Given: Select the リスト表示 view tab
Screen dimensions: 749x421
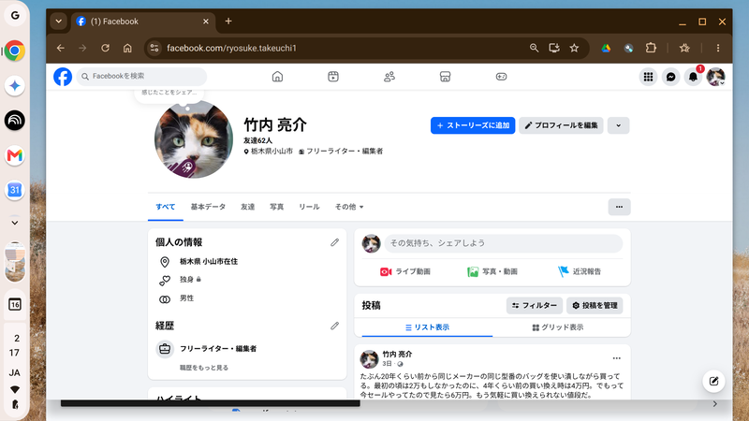Looking at the screenshot, I should 427,327.
